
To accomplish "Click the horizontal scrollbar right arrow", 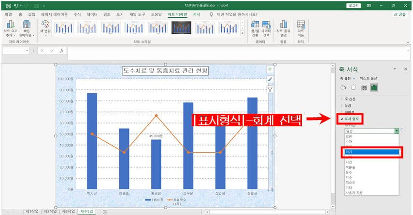I will tap(328, 212).
